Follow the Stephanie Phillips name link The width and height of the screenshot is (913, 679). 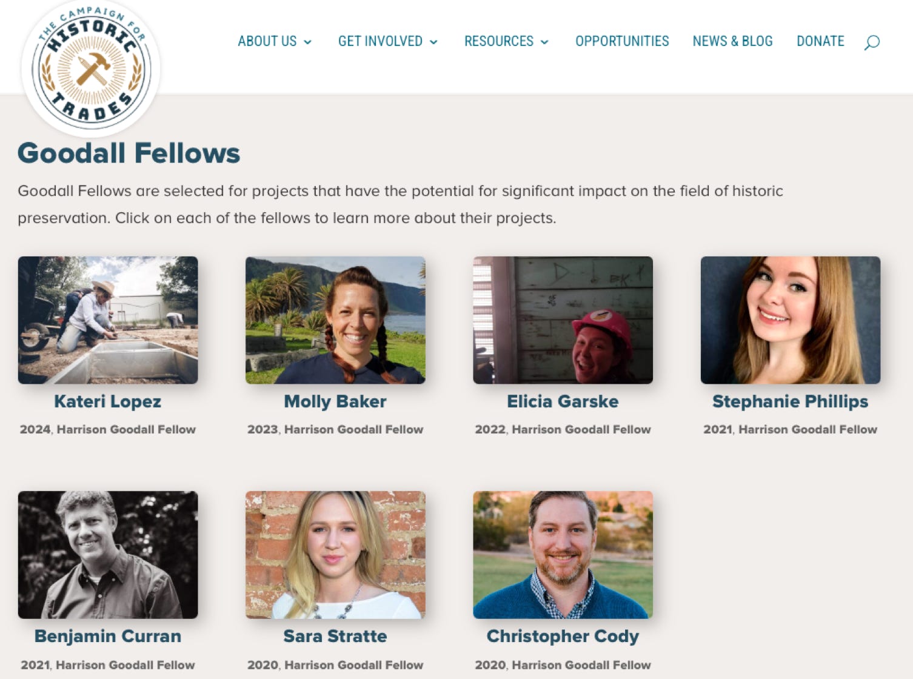click(x=790, y=401)
